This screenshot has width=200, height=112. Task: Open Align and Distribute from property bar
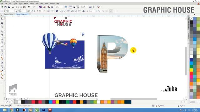coord(111,11)
